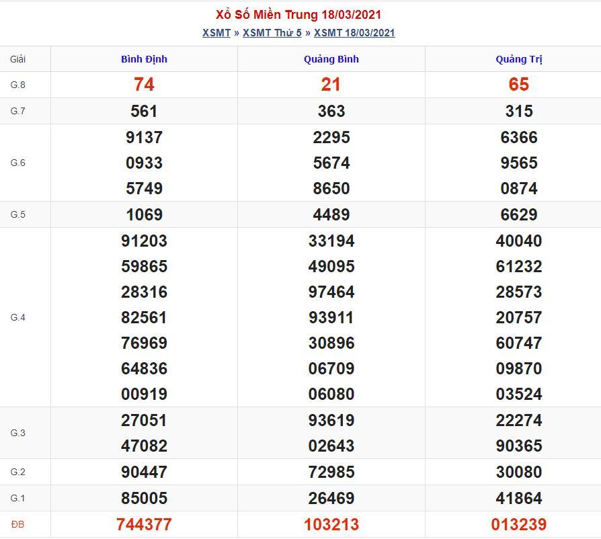Click the G.6 row label

click(x=17, y=163)
